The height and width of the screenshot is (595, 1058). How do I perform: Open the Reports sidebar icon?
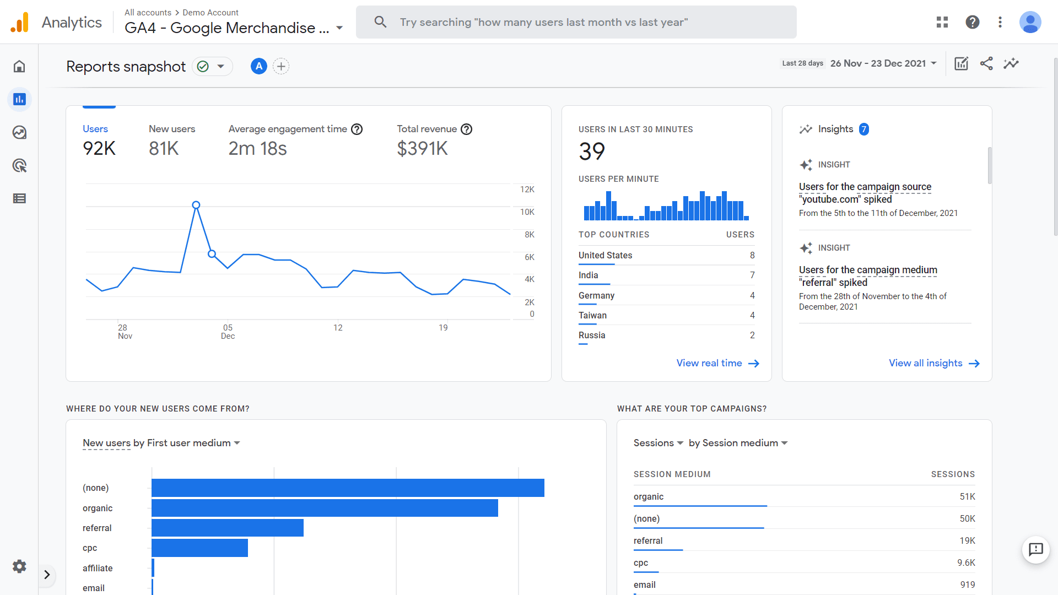pos(19,100)
